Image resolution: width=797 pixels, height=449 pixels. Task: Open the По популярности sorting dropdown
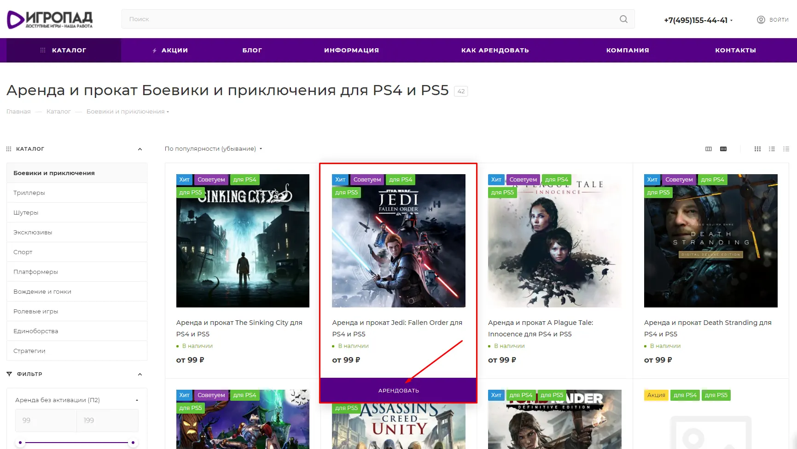click(x=213, y=148)
